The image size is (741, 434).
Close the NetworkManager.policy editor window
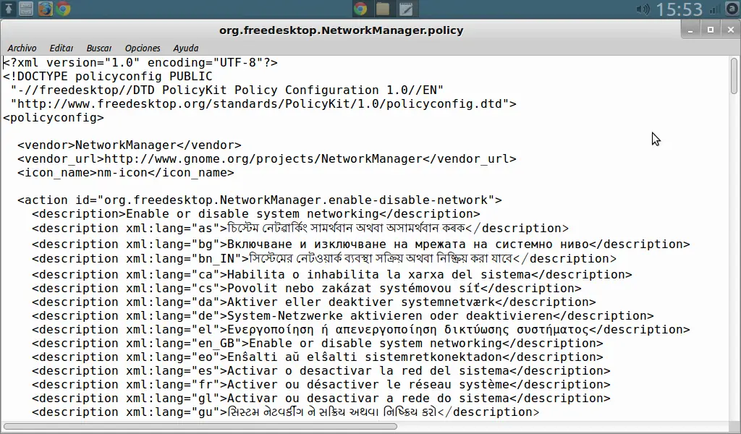(731, 30)
